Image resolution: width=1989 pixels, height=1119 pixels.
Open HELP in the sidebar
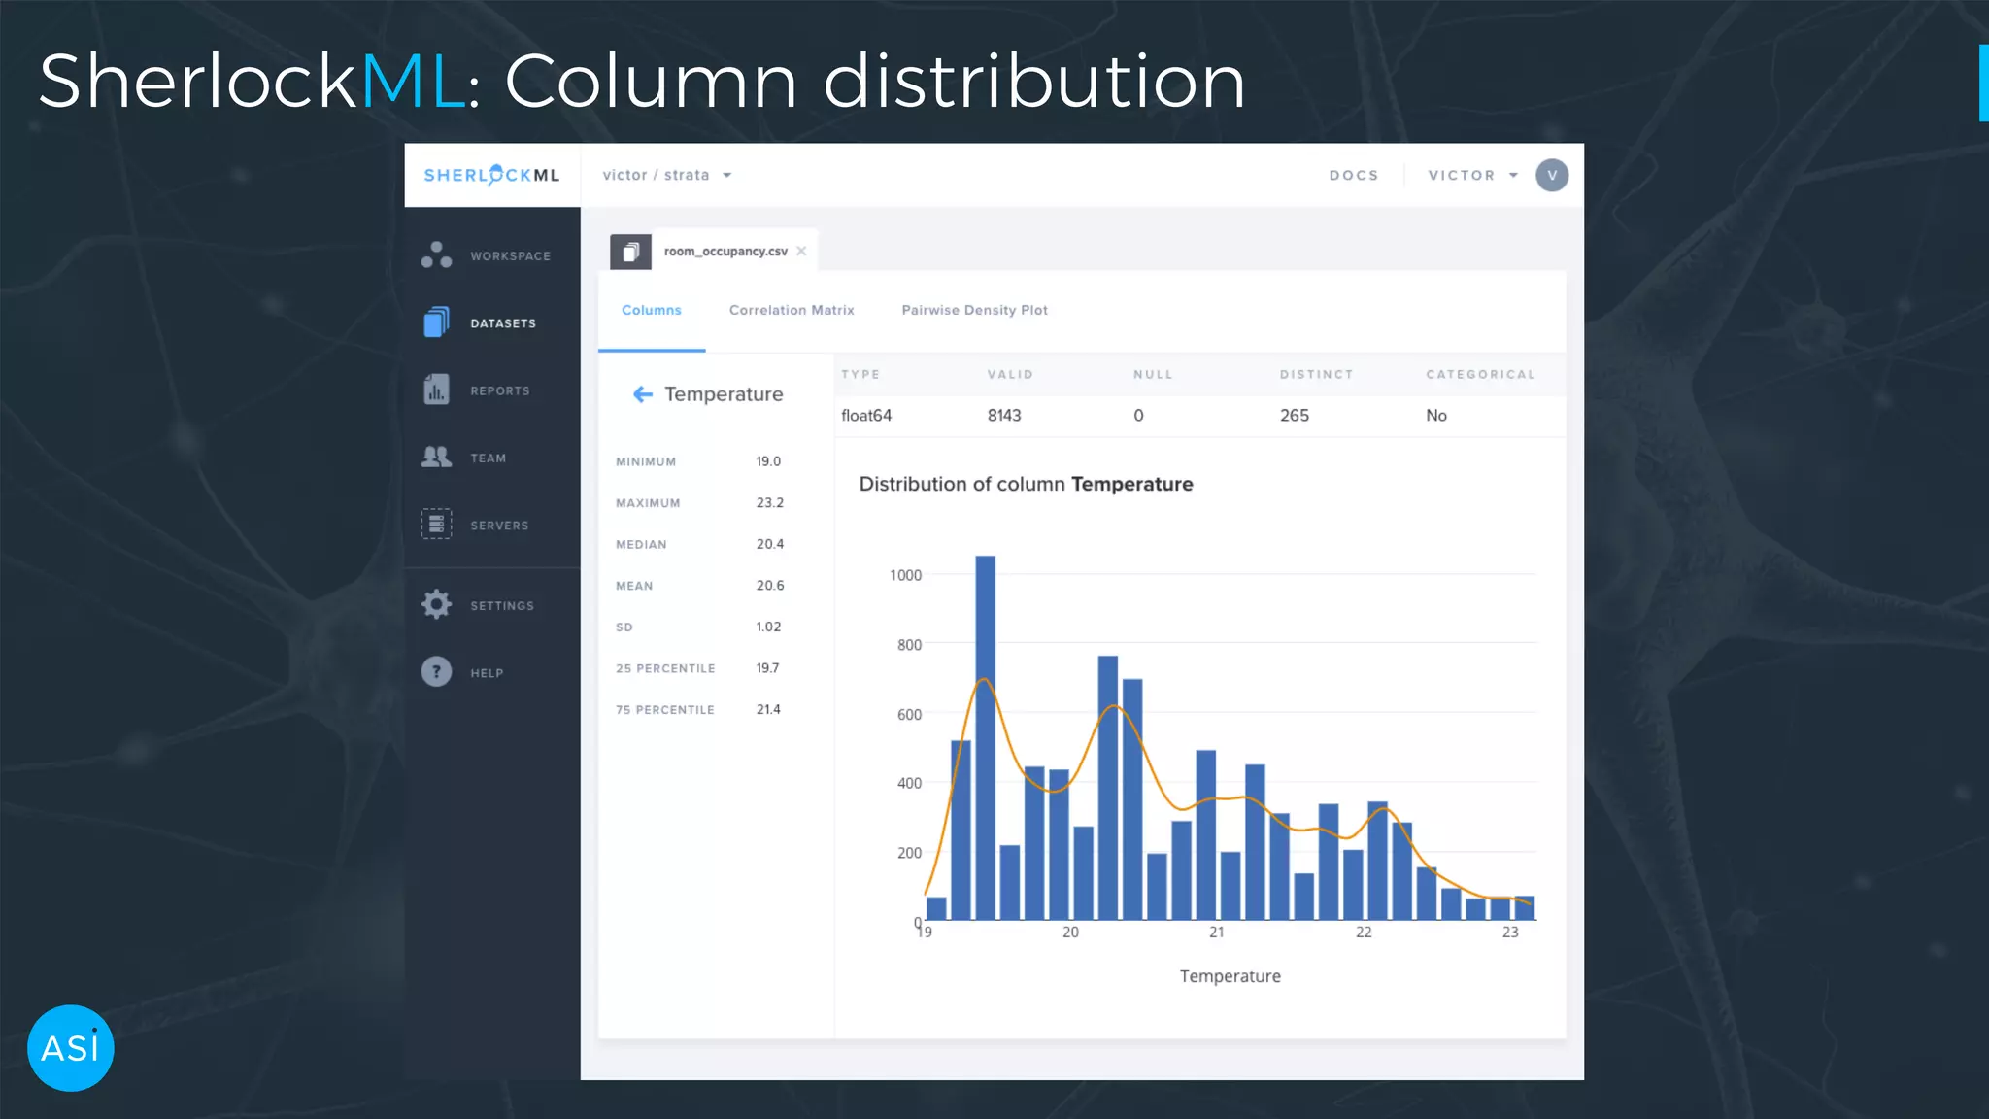[x=487, y=672]
